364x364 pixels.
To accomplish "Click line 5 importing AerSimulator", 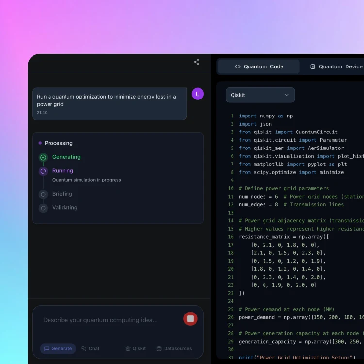I will 291,148.
